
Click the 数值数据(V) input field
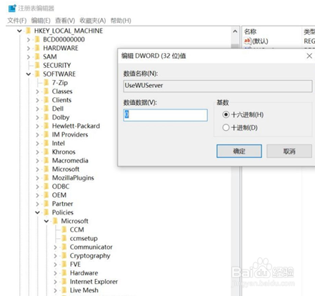point(166,115)
